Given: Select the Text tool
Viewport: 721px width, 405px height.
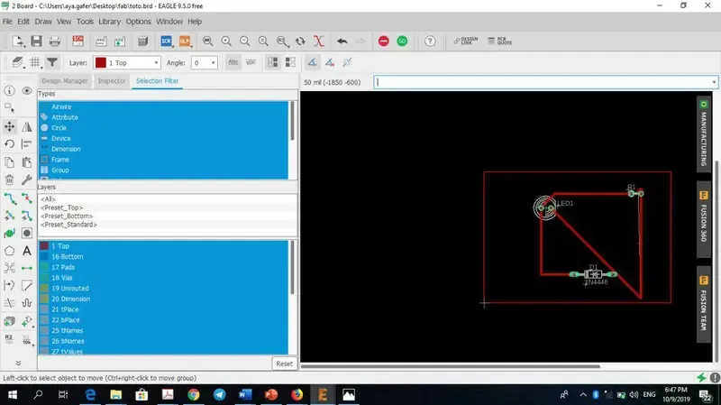Looking at the screenshot, I should click(27, 250).
